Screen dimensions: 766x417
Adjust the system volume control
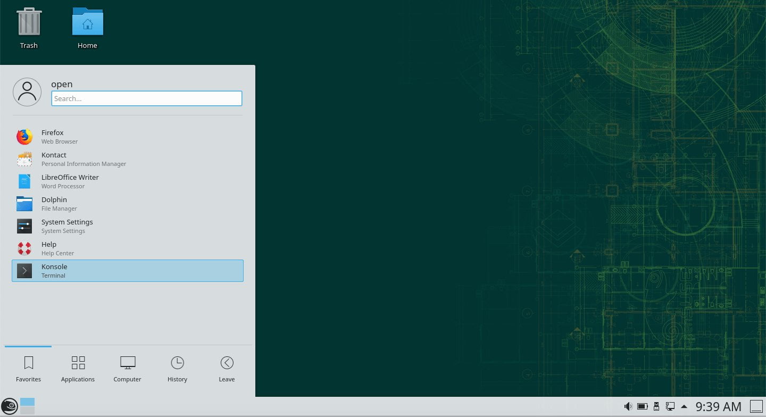click(x=628, y=406)
